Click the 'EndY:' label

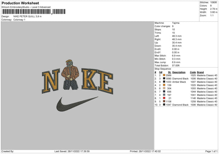point(158,52)
